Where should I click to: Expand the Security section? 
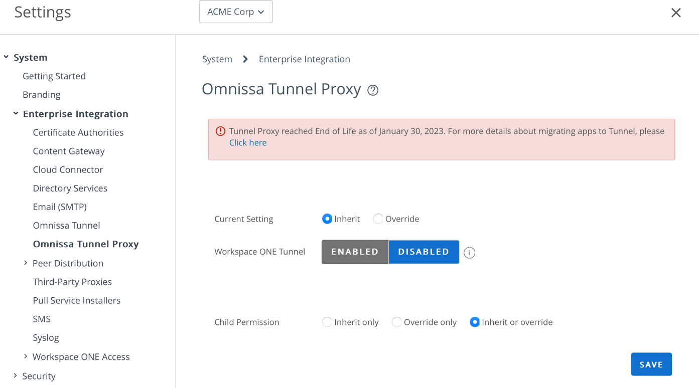[16, 375]
